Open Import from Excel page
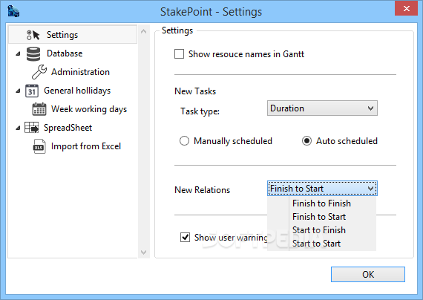This screenshot has width=423, height=300. tap(86, 146)
